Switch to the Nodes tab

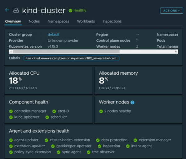point(34,21)
